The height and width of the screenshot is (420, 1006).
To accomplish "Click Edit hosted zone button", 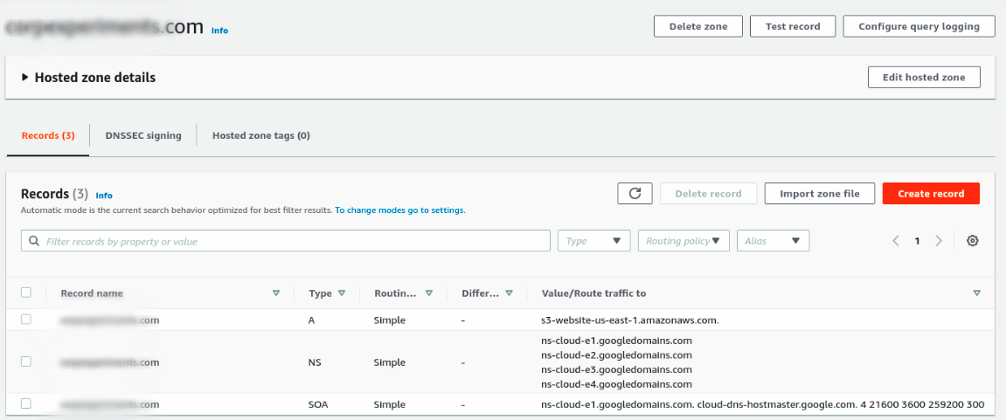I will [x=924, y=77].
